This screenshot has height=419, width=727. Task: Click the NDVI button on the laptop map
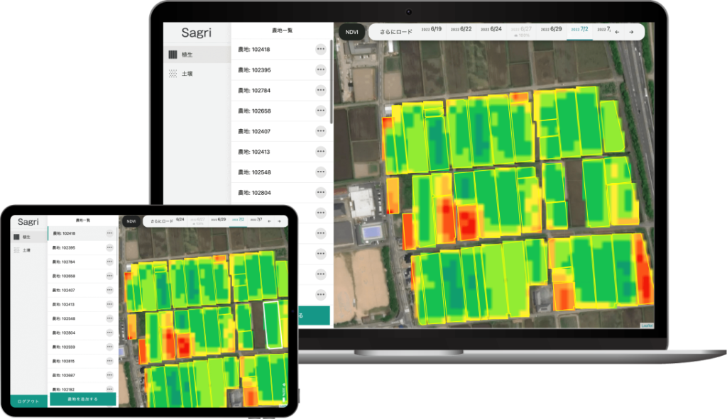point(351,32)
